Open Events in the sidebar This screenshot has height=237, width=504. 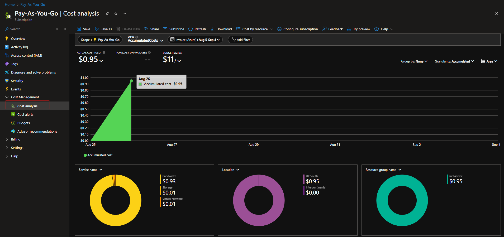click(x=16, y=89)
